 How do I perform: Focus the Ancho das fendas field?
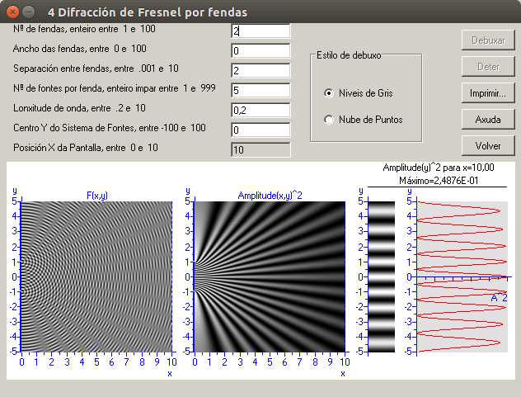click(x=260, y=50)
